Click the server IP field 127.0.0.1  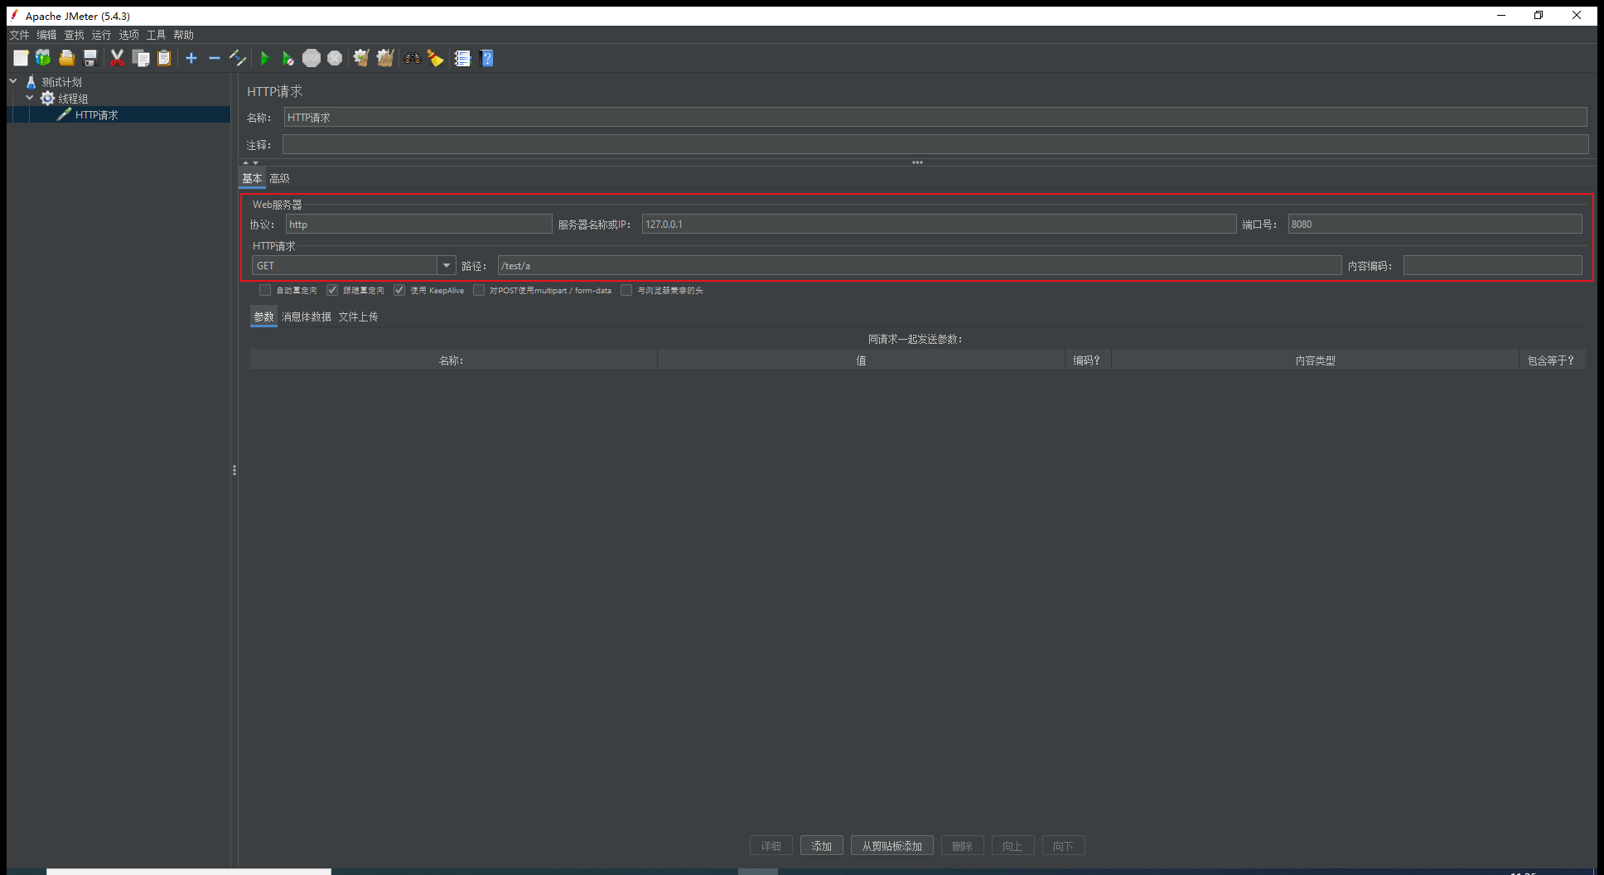pyautogui.click(x=939, y=224)
